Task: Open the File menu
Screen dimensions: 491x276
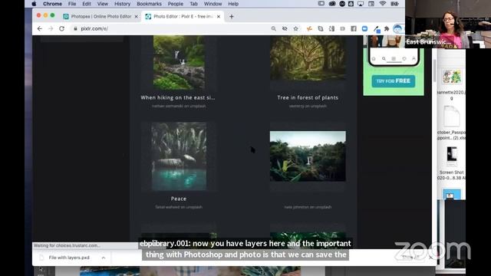Action: pyautogui.click(x=72, y=4)
